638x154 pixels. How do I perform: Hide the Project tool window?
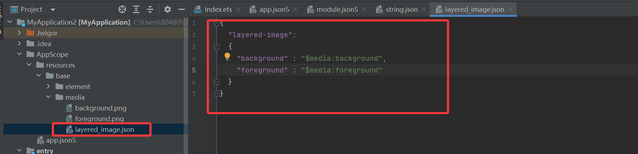(x=182, y=9)
